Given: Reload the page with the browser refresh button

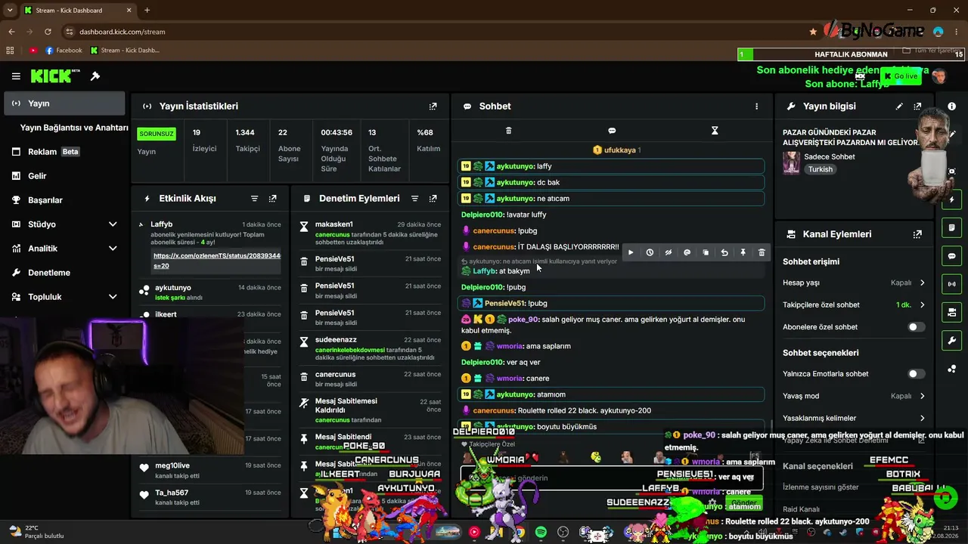Looking at the screenshot, I should tap(48, 32).
